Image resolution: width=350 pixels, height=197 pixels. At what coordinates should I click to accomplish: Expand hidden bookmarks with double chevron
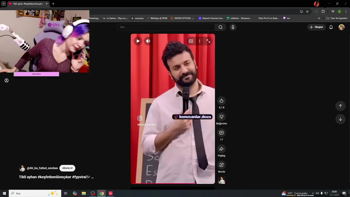click(319, 18)
